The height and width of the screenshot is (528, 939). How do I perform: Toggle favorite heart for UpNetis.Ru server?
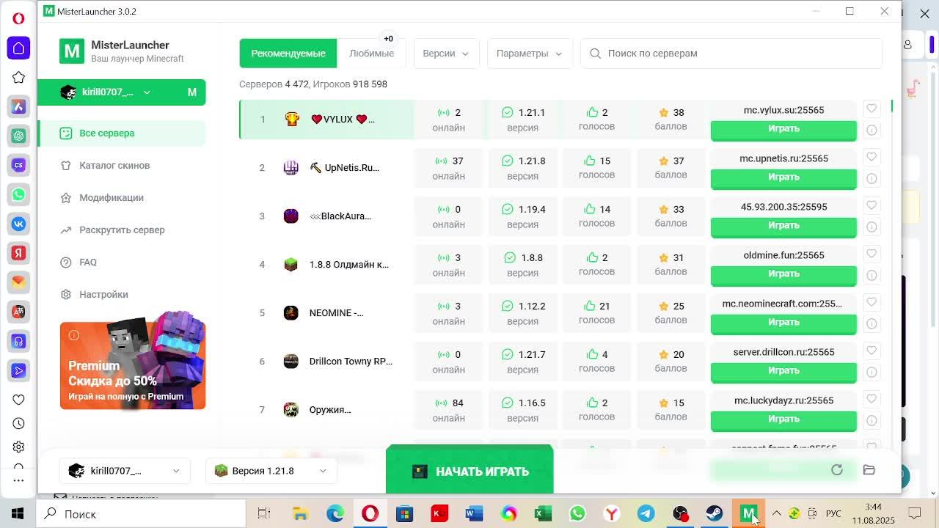872,157
